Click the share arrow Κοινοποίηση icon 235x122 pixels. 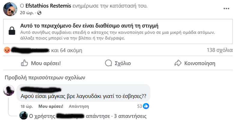click(179, 63)
